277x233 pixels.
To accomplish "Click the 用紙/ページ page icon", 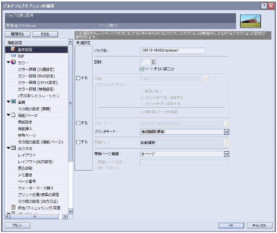I will (13, 115).
